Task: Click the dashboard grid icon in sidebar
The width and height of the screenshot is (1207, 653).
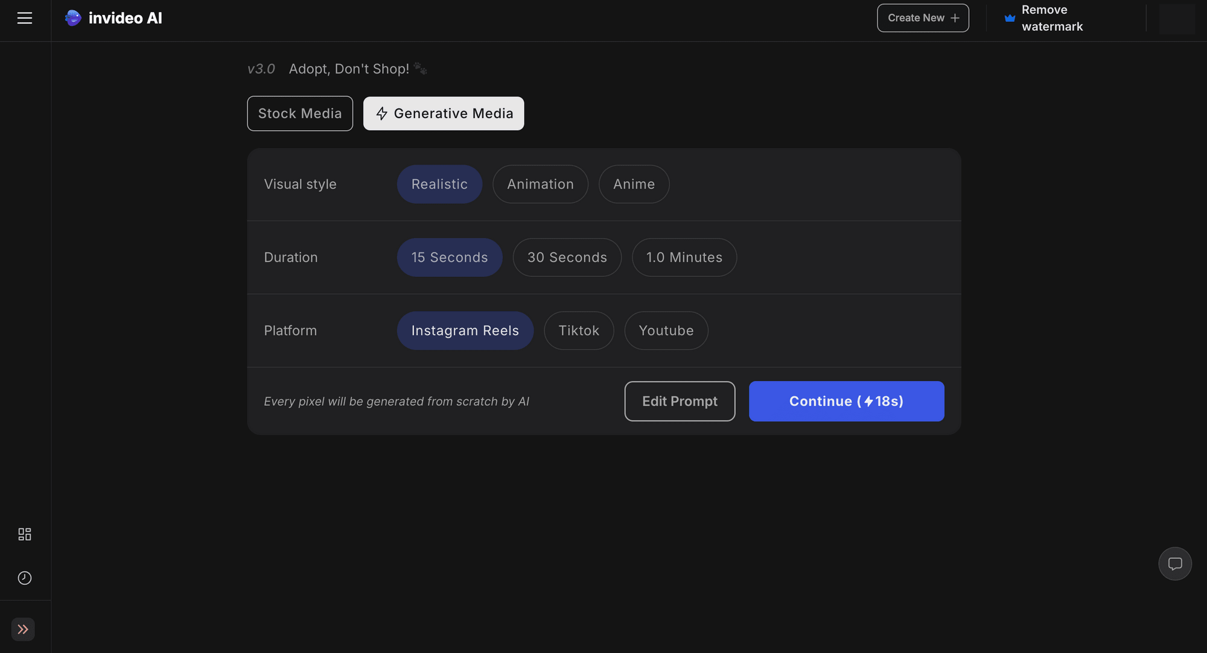Action: coord(24,534)
